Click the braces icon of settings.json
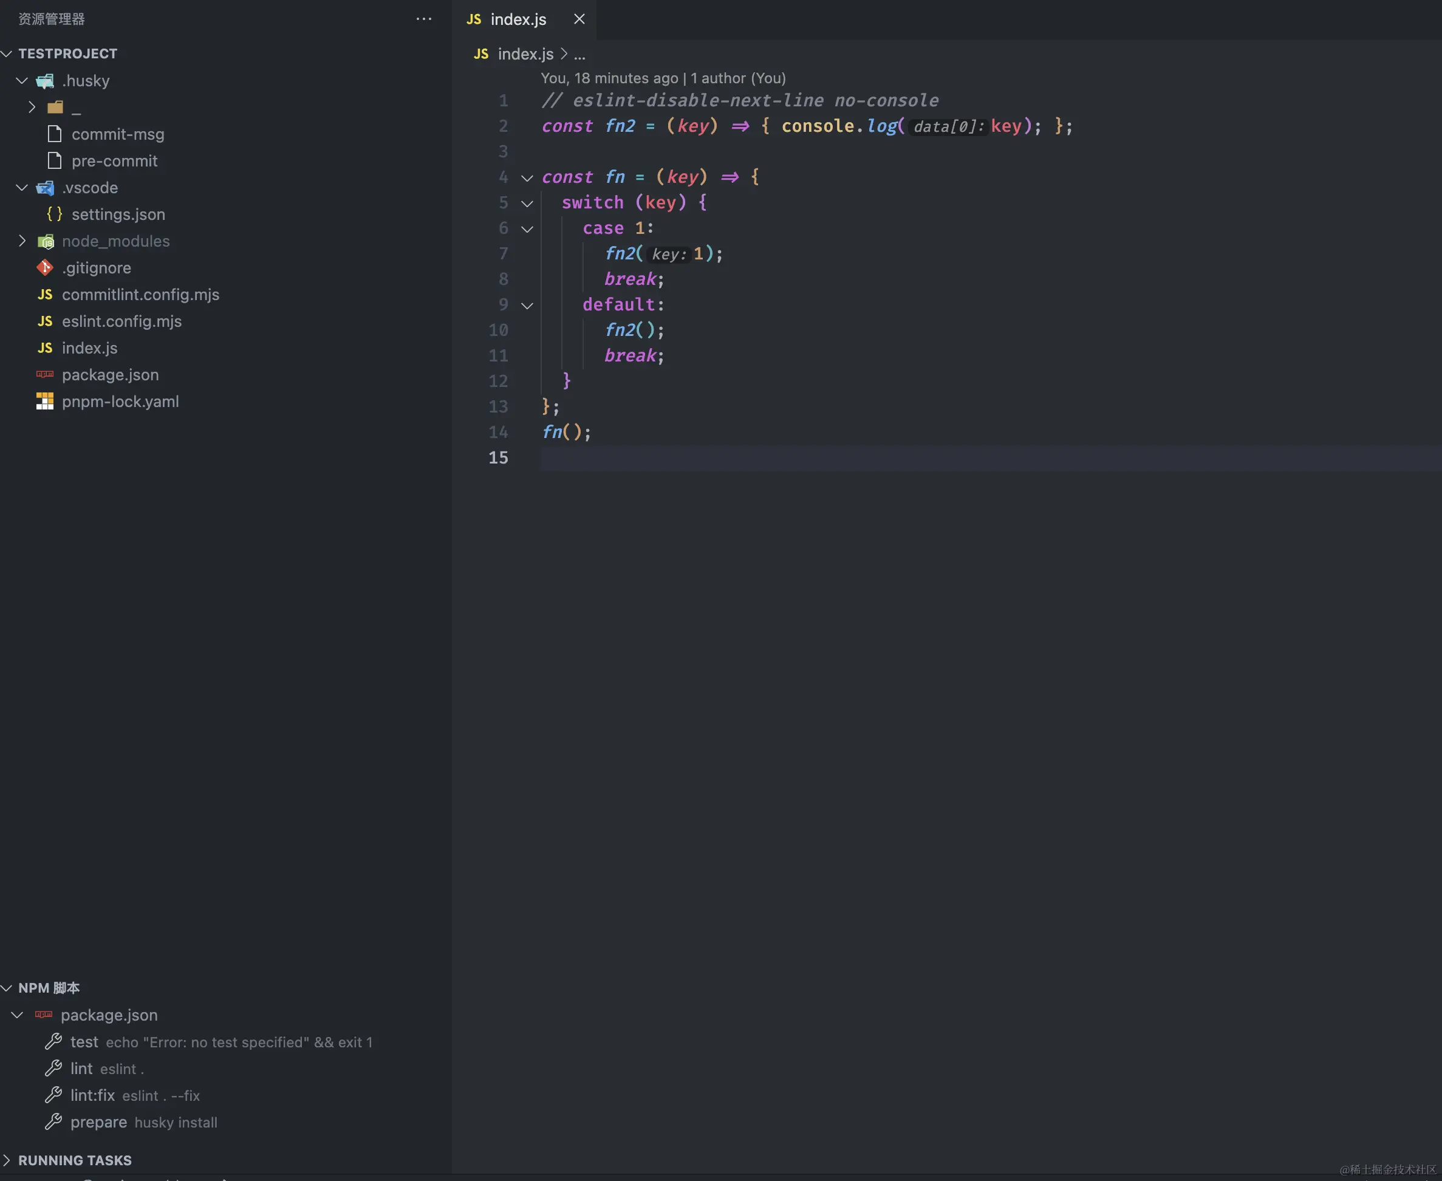1442x1181 pixels. [x=55, y=214]
